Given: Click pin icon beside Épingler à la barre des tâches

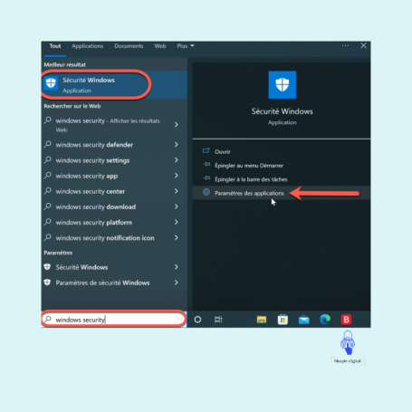Looking at the screenshot, I should pos(206,178).
